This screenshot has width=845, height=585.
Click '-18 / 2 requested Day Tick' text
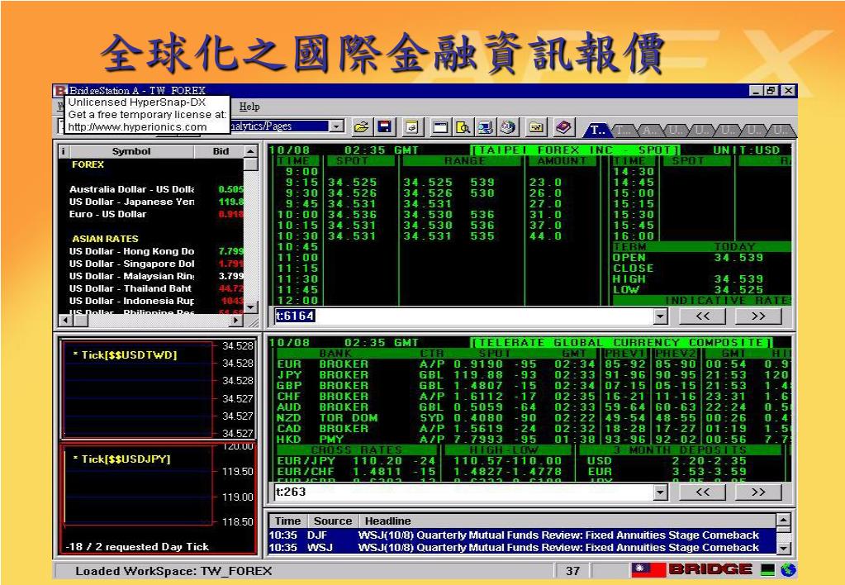[x=137, y=547]
